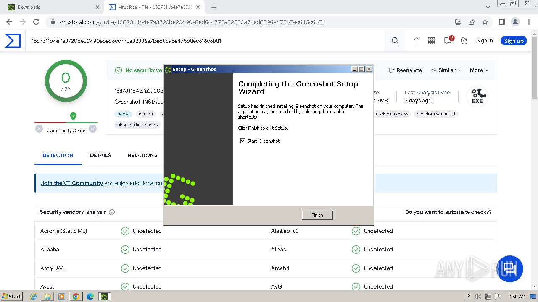Click the via-tor tag

[146, 114]
